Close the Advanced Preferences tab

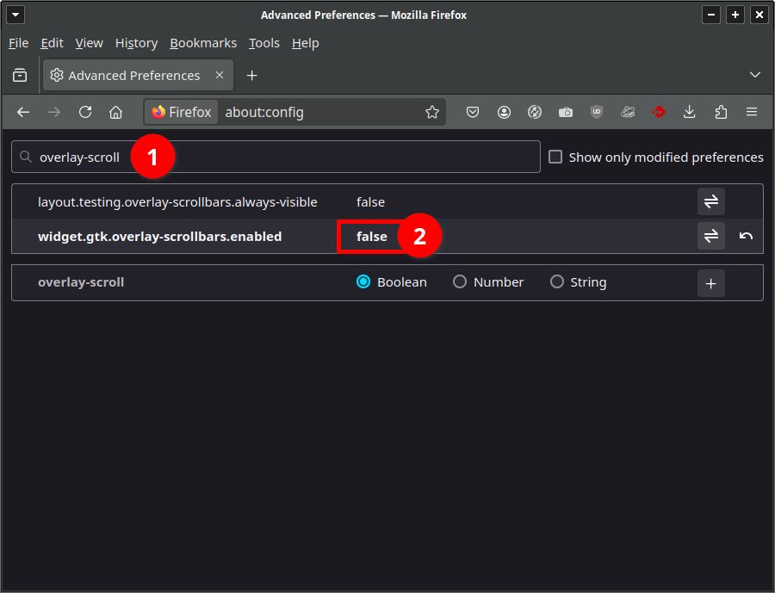[x=220, y=75]
